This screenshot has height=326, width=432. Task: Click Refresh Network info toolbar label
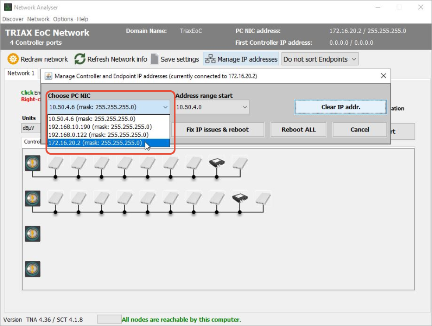pyautogui.click(x=117, y=59)
